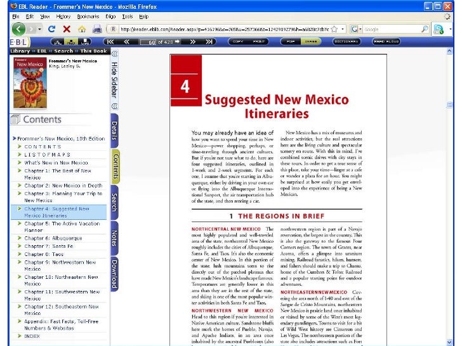Open the address bar URL history dropdown
Screen dimensions: 462x346
[343, 29]
